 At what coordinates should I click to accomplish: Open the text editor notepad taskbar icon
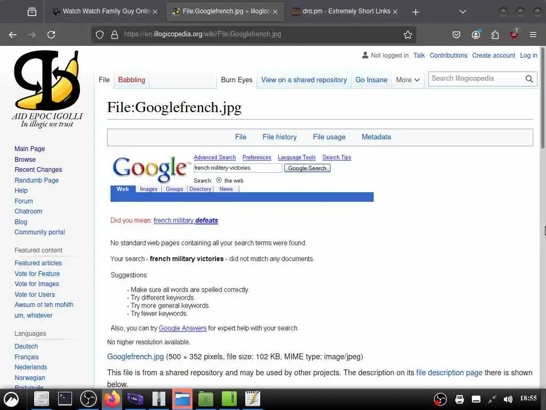pyautogui.click(x=252, y=399)
